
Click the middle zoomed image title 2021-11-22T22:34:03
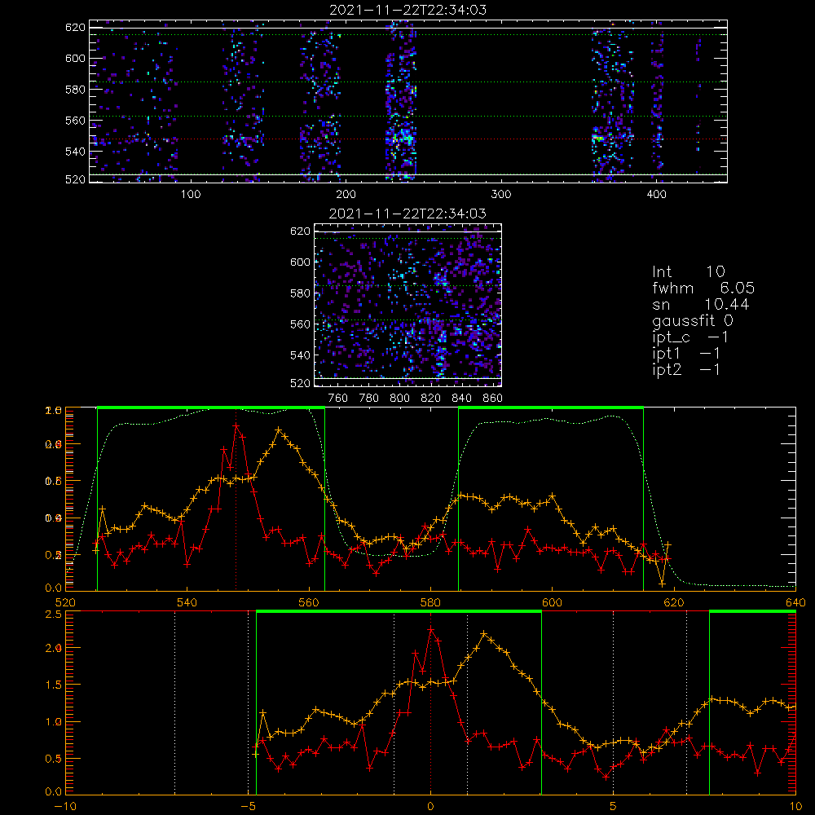coord(407,214)
